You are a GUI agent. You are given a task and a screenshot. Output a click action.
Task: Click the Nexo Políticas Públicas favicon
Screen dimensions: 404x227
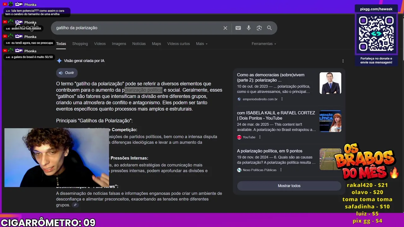click(239, 170)
